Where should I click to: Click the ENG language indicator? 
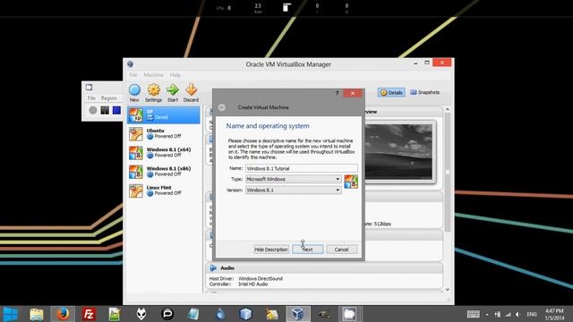(532, 314)
